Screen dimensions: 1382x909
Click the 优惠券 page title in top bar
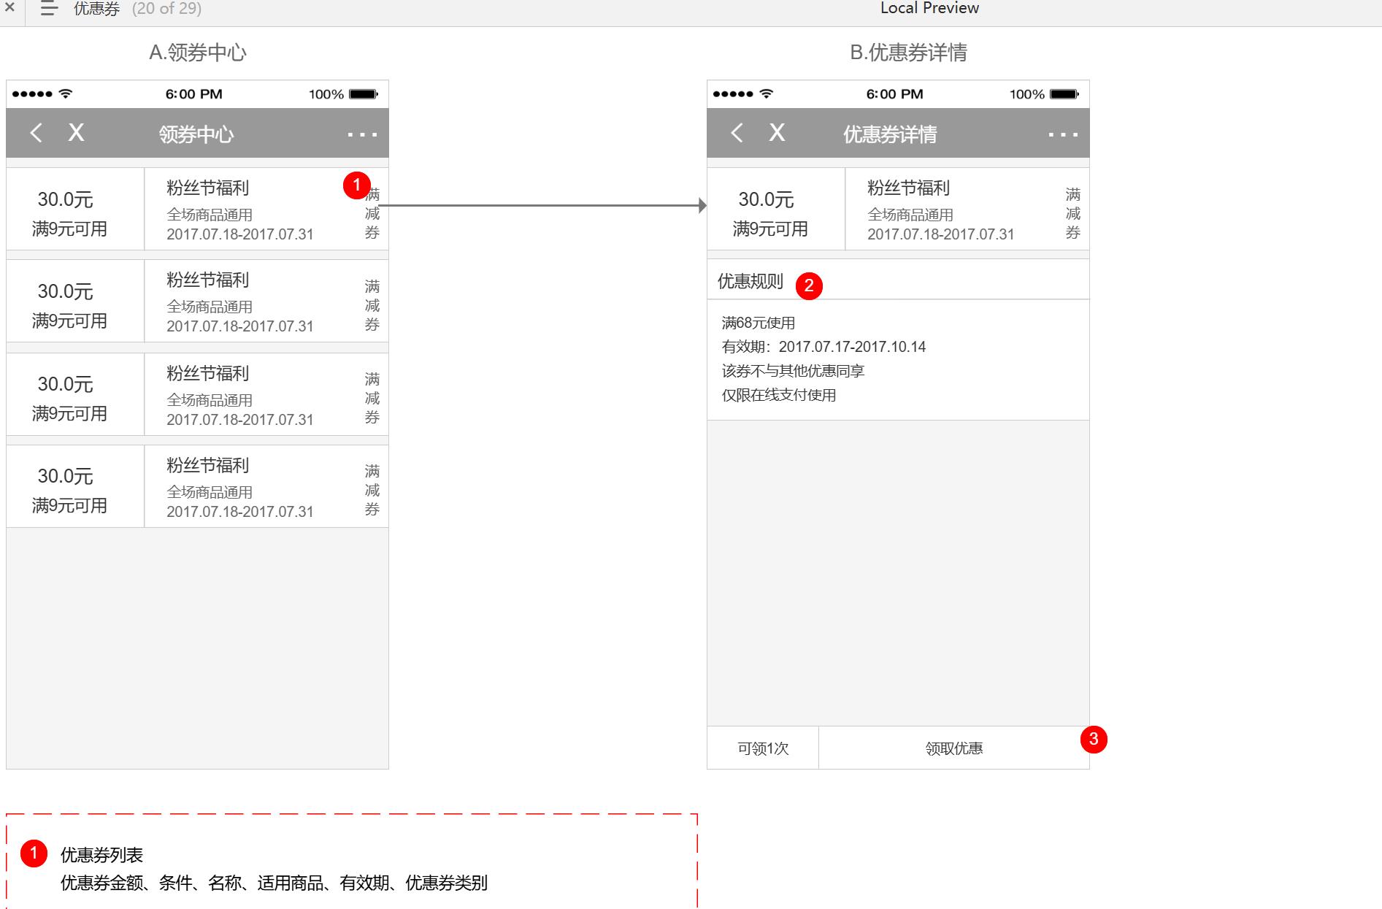pyautogui.click(x=96, y=9)
